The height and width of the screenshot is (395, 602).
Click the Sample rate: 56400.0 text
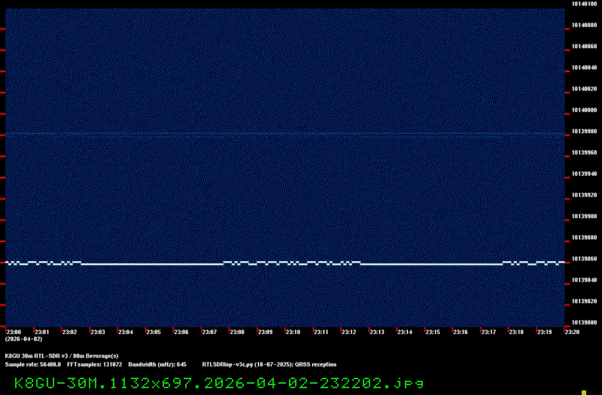(x=32, y=365)
